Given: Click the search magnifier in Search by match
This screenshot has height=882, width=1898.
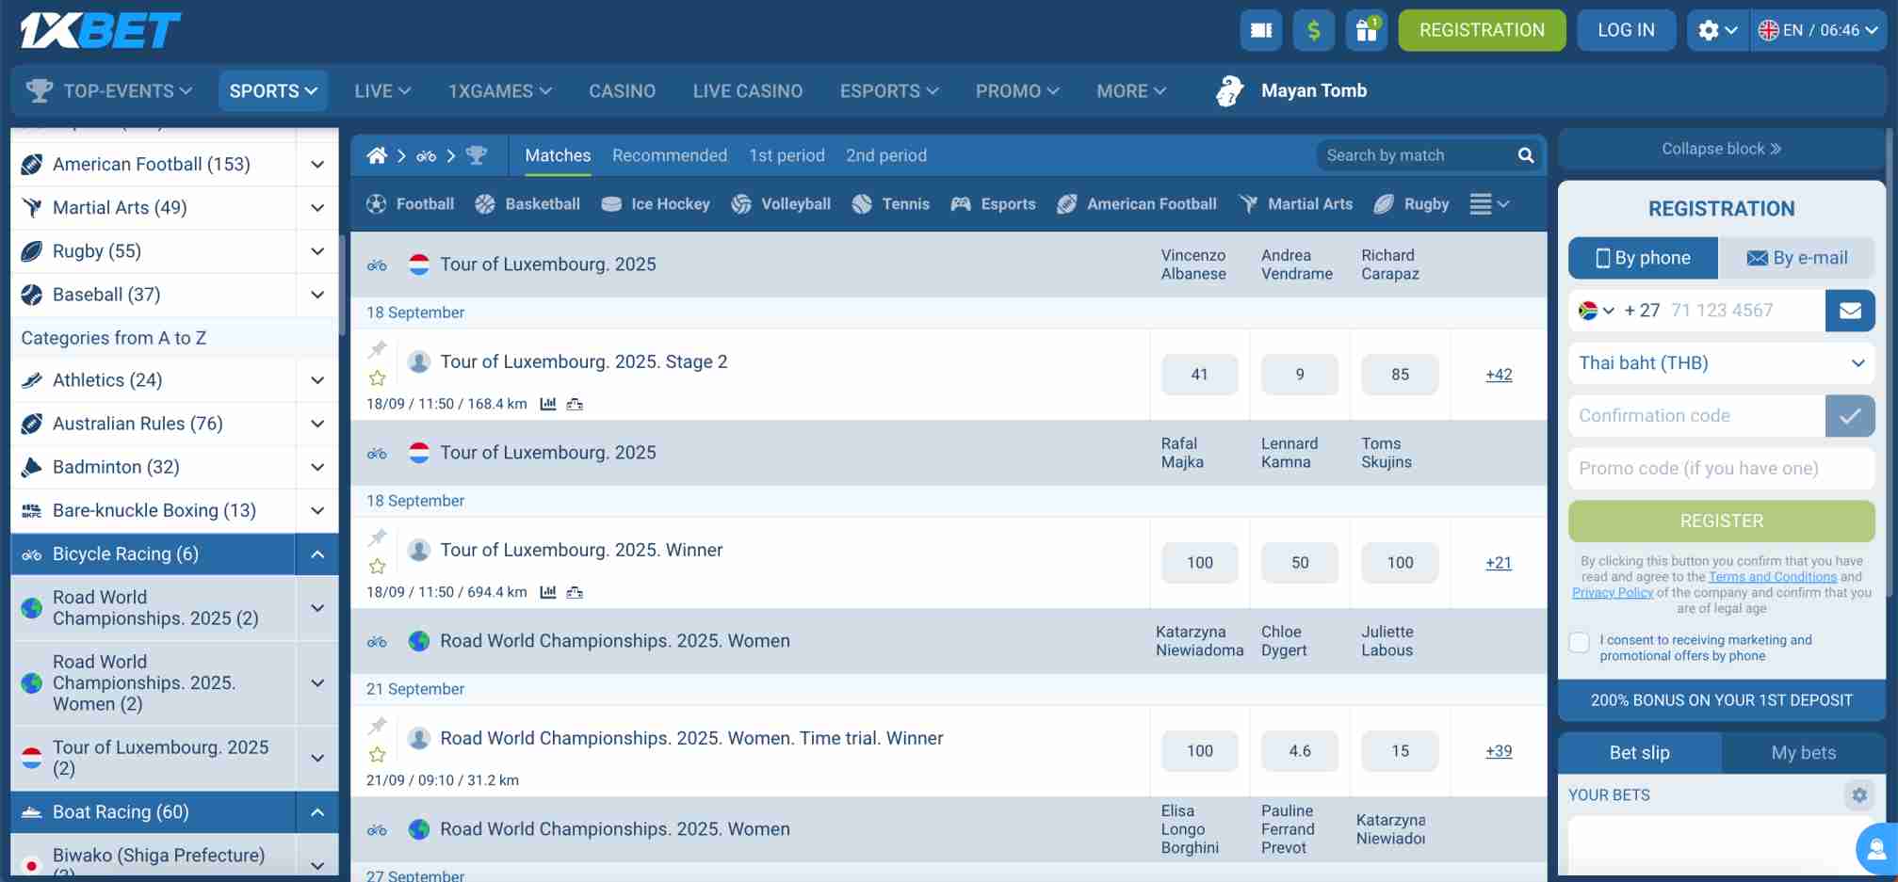Looking at the screenshot, I should [x=1525, y=154].
